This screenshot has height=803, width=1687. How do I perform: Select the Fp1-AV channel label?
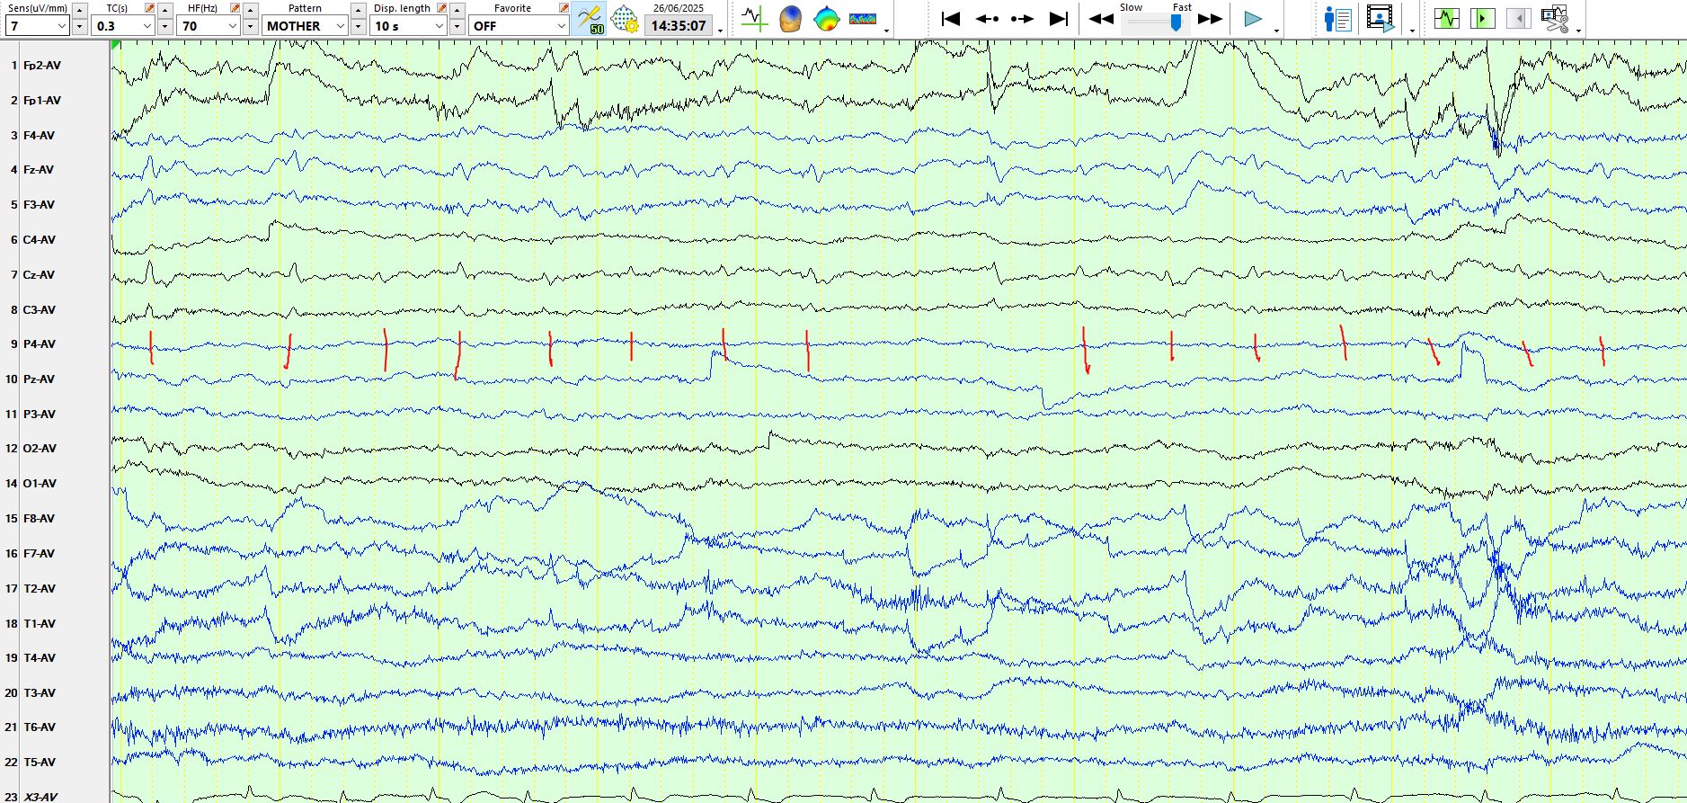pos(42,101)
